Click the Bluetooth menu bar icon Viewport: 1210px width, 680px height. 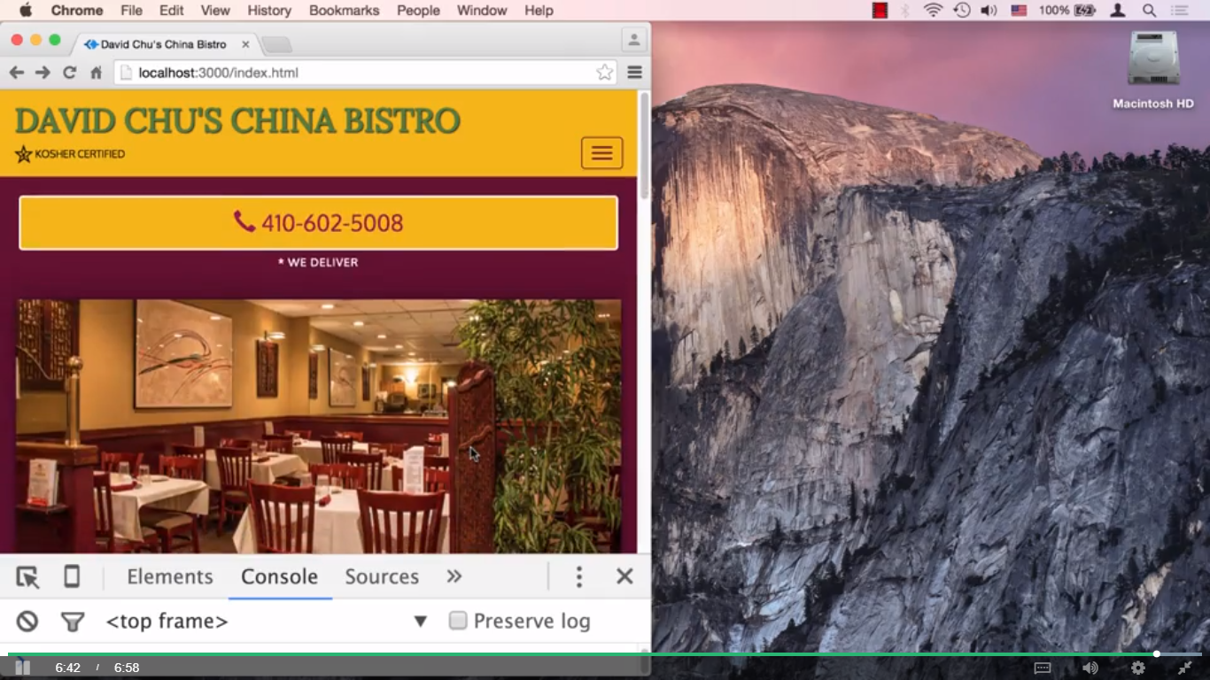click(x=905, y=11)
